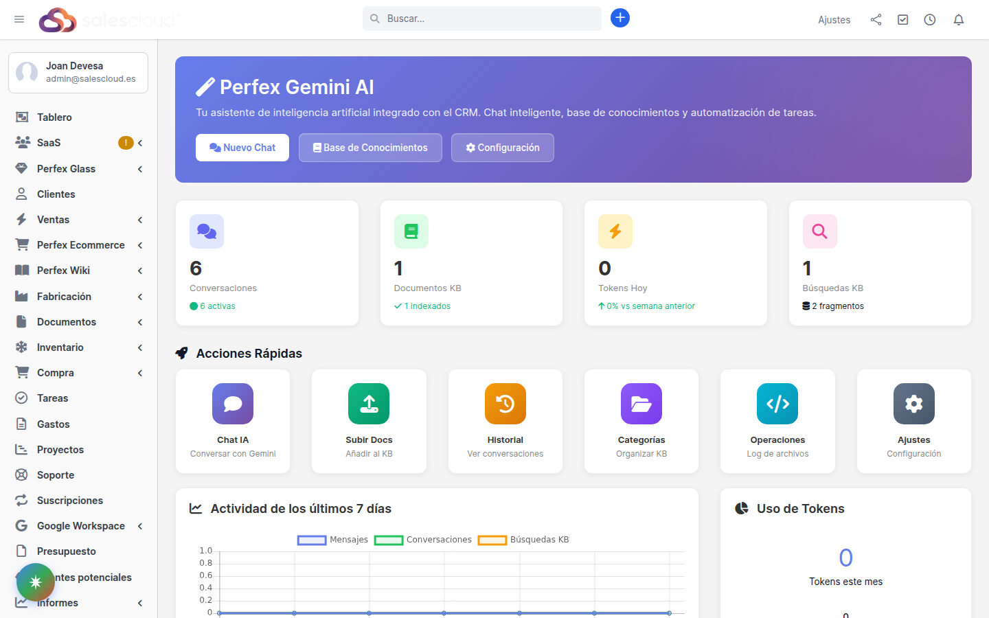Screen dimensions: 989x618
Task: Open the clock history icon in the top bar
Action: (x=930, y=19)
